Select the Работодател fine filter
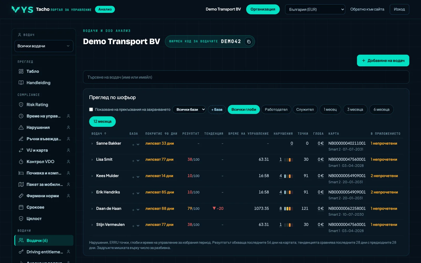The width and height of the screenshot is (421, 263). pos(276,109)
